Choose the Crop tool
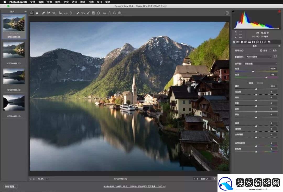 click(x=60, y=13)
